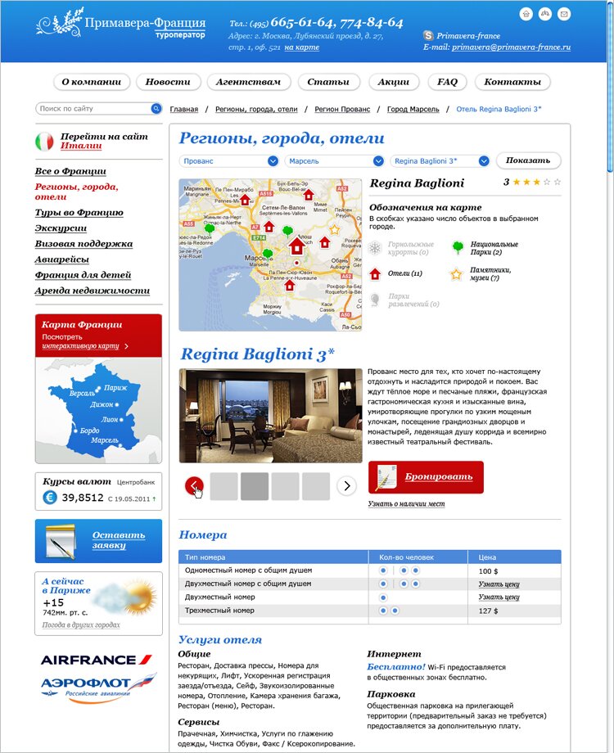Screen dimensions: 614x753
Task: Open the Статьи menu item
Action: click(x=328, y=82)
